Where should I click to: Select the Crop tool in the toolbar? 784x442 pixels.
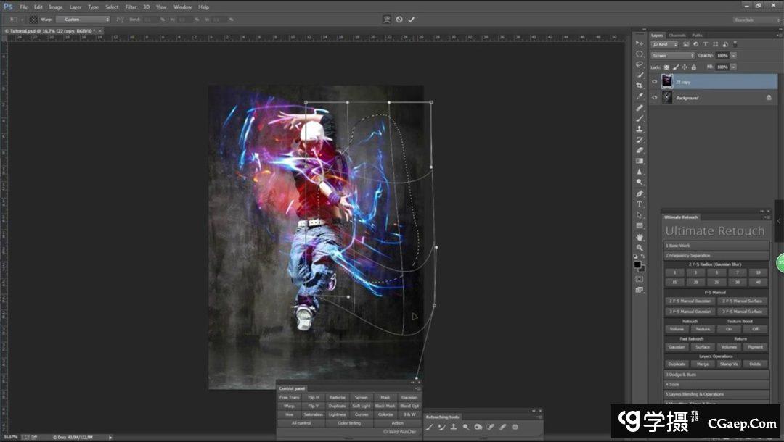(x=640, y=86)
